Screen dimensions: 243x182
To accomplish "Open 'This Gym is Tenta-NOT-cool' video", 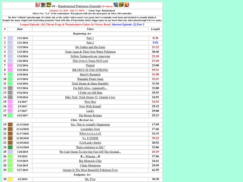I will (x=90, y=61).
